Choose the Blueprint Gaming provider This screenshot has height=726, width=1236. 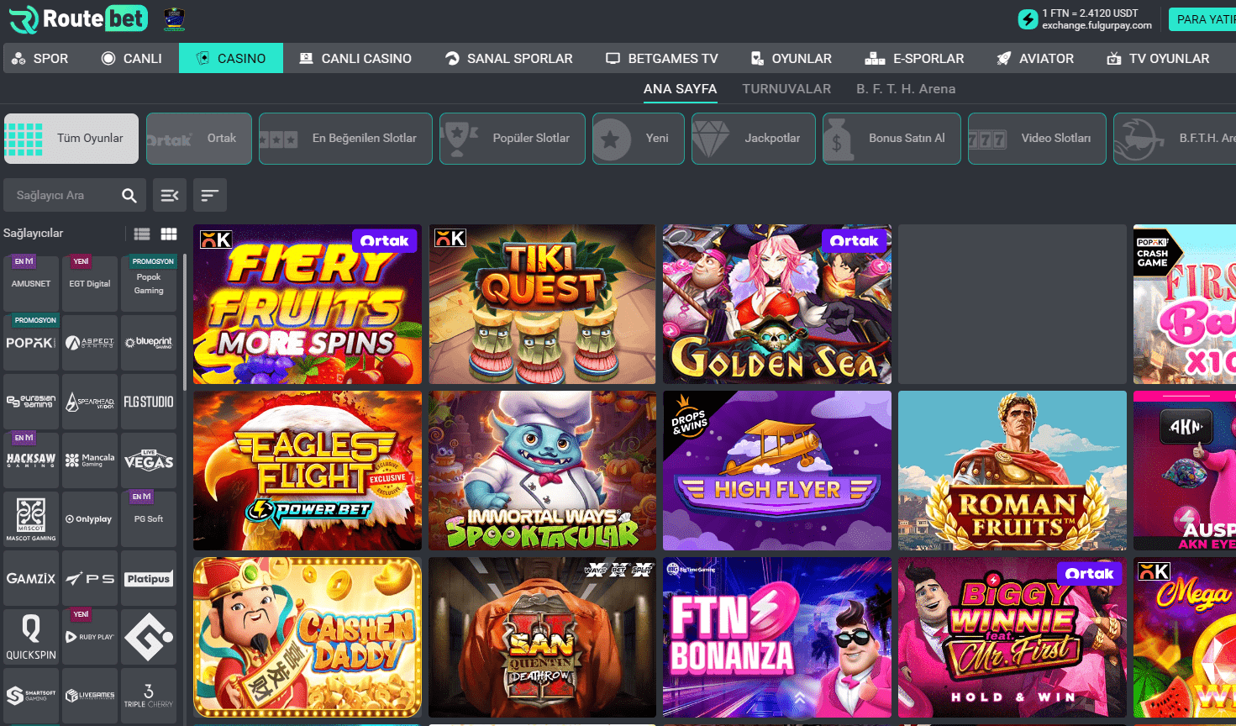click(149, 343)
